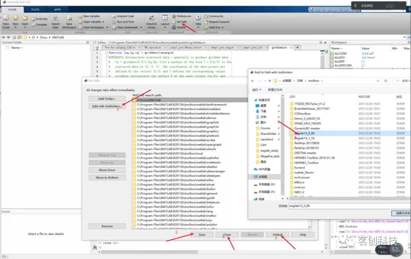The image size is (411, 259).
Task: Switch to the APPS ribbon tab
Action: [x=57, y=10]
